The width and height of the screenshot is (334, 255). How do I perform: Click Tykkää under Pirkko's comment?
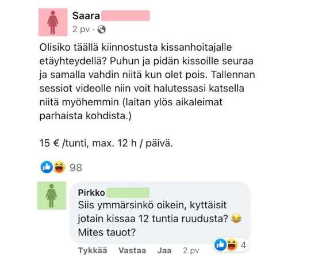tap(93, 250)
